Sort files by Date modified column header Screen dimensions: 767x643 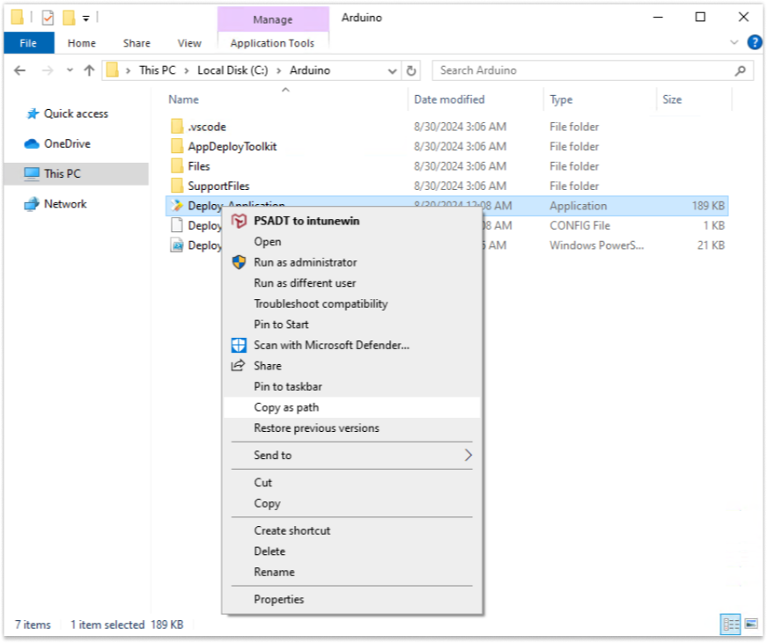(449, 99)
